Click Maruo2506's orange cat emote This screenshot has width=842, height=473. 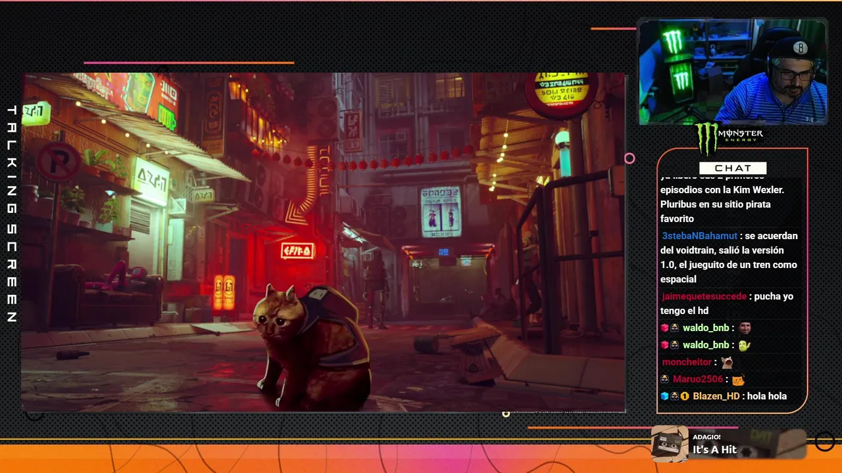coord(738,379)
